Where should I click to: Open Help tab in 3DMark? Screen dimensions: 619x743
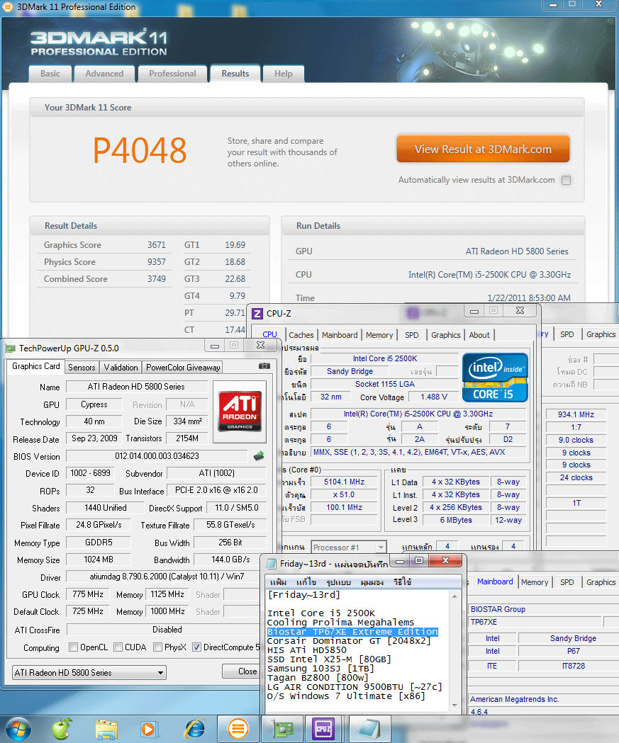[284, 74]
